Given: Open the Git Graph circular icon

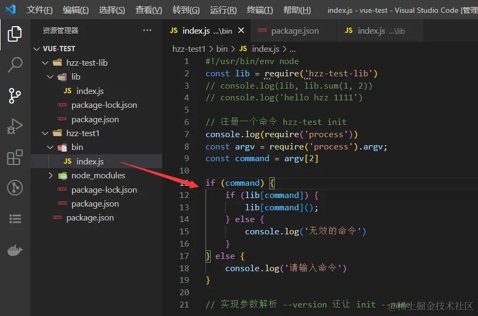Looking at the screenshot, I should [14, 187].
